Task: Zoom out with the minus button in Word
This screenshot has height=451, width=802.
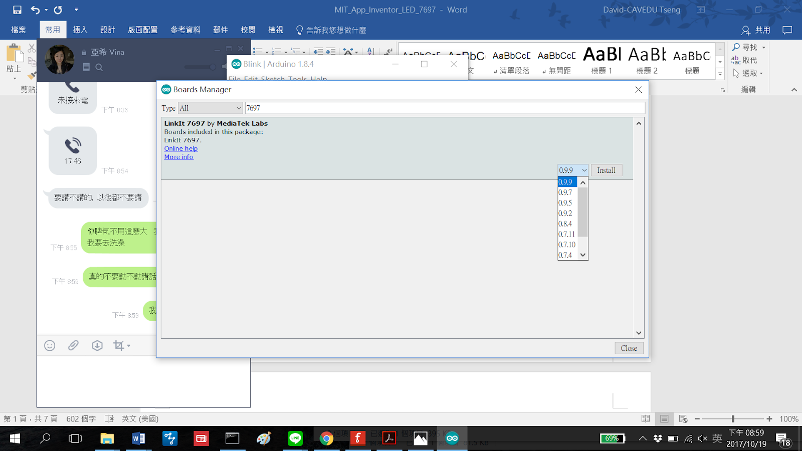Action: pyautogui.click(x=697, y=419)
